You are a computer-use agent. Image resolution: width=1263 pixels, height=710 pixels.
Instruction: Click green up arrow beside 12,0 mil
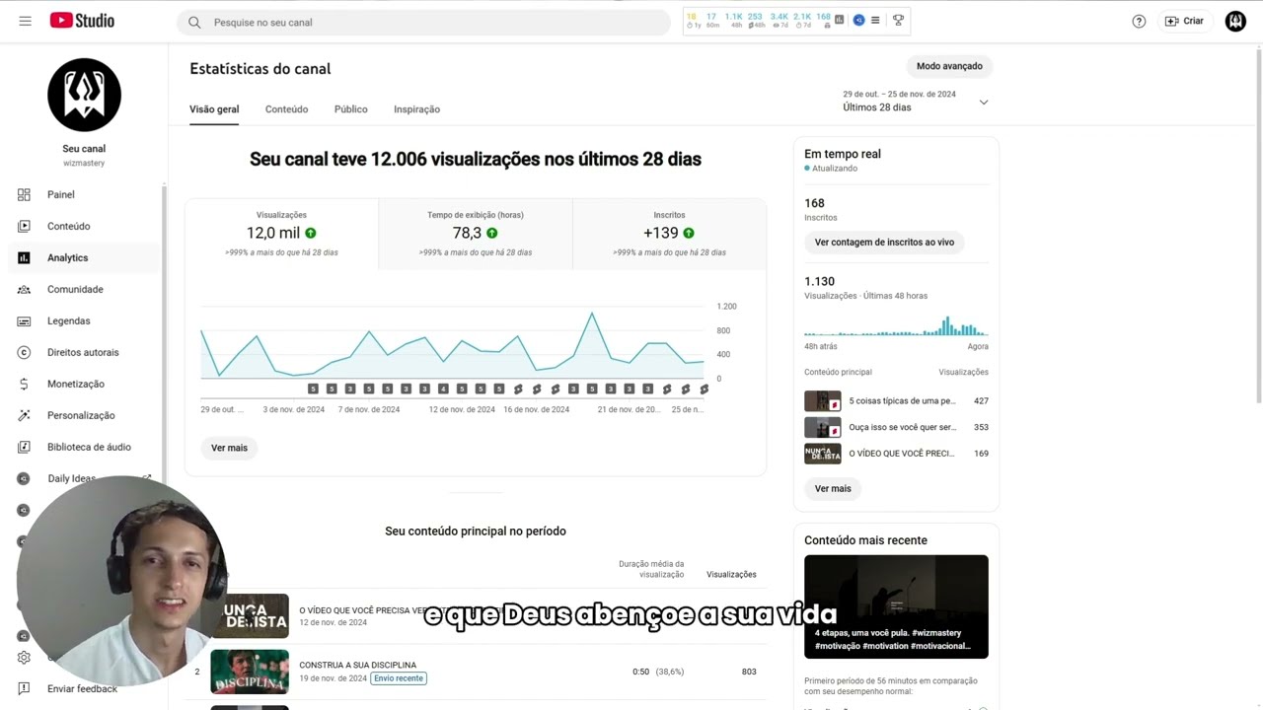[x=311, y=233]
